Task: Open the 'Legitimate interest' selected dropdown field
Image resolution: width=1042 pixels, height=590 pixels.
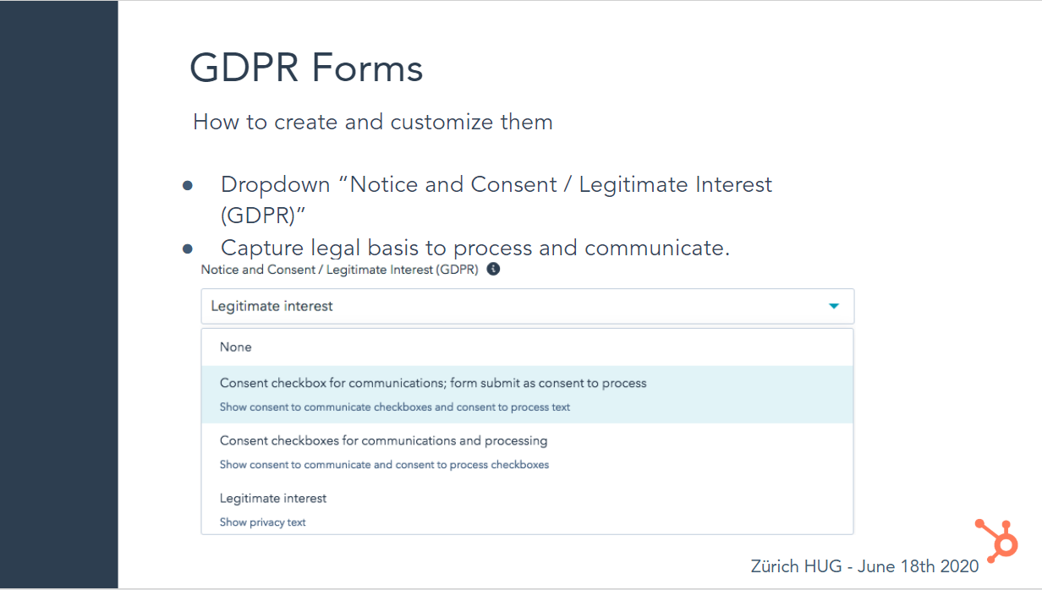Action: pos(507,306)
